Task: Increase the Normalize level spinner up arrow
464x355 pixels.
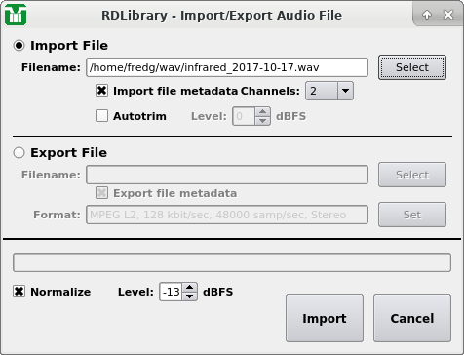Action: coord(190,288)
